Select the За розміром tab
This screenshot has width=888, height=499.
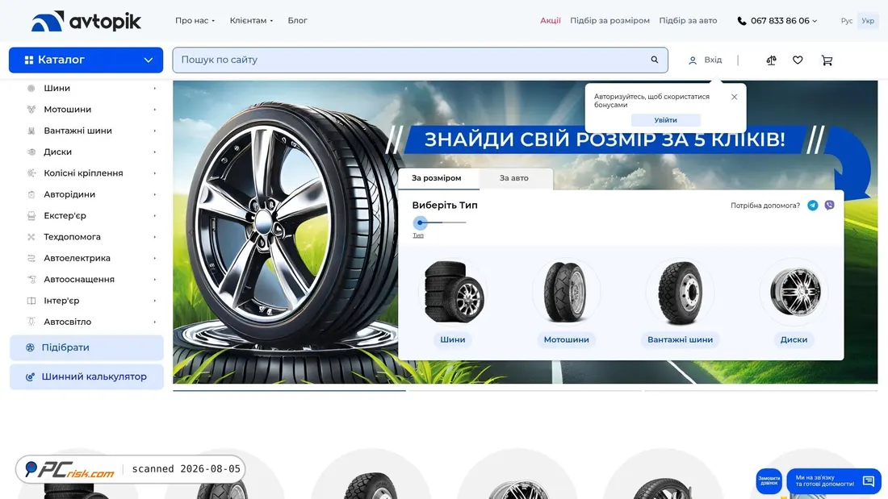437,178
